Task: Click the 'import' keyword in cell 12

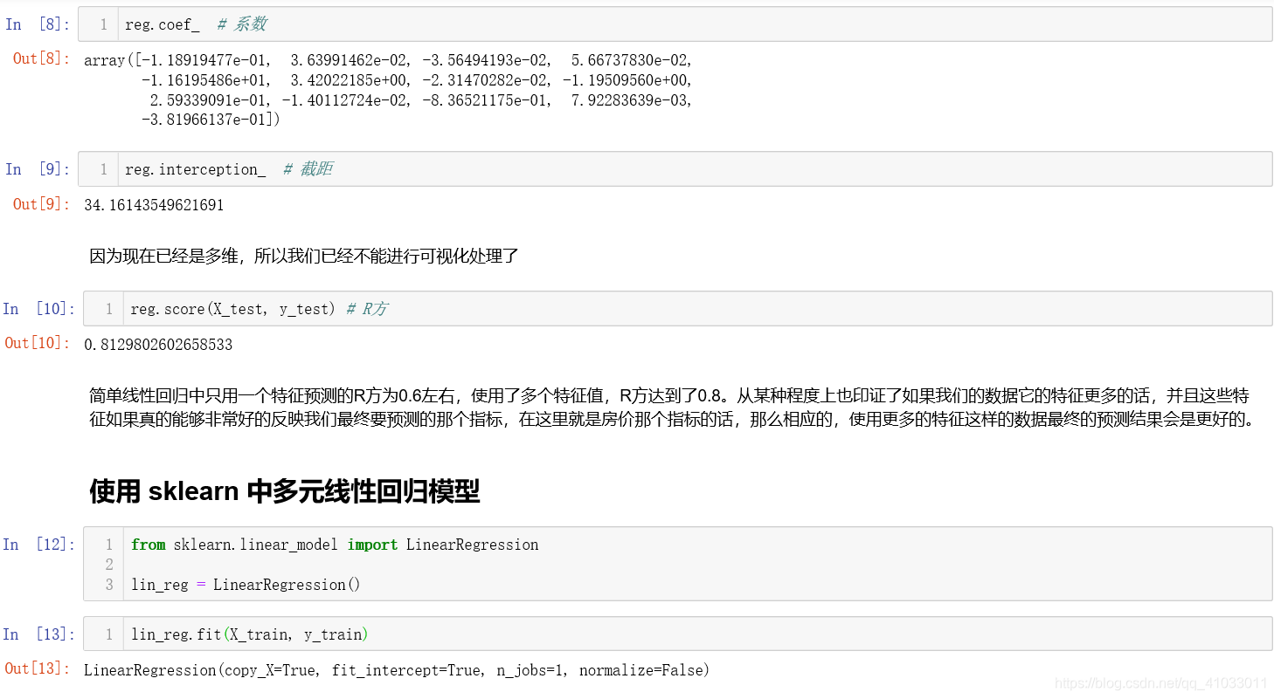Action: [x=372, y=545]
